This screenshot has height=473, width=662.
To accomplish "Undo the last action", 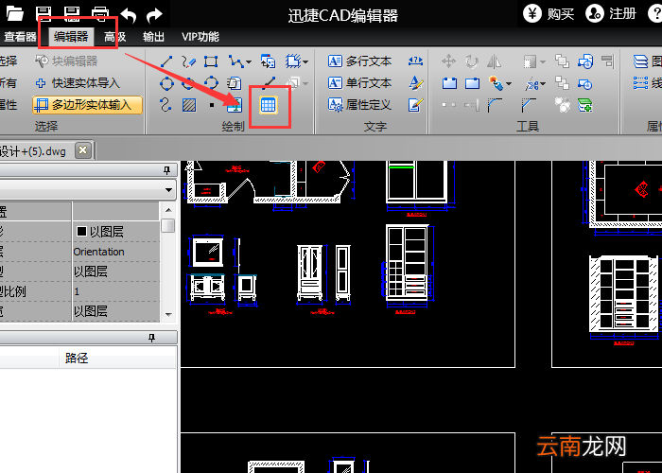I will 128,15.
